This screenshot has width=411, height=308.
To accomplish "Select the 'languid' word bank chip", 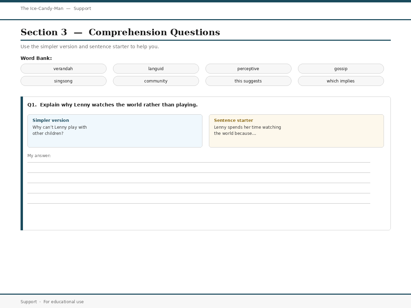I will 156,69.
